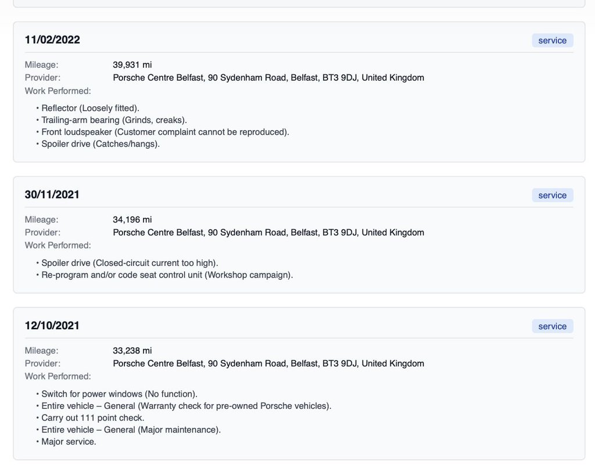Click the Spoiler drive (Catches/hangs) entry

click(101, 144)
